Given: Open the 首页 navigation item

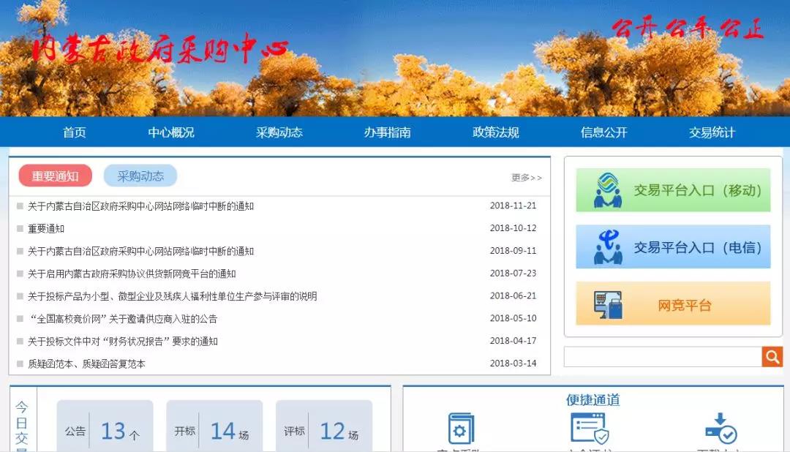Looking at the screenshot, I should [75, 132].
